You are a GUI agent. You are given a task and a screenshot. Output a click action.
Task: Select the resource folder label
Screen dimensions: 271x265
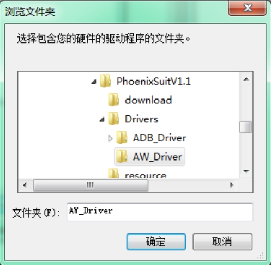146,175
